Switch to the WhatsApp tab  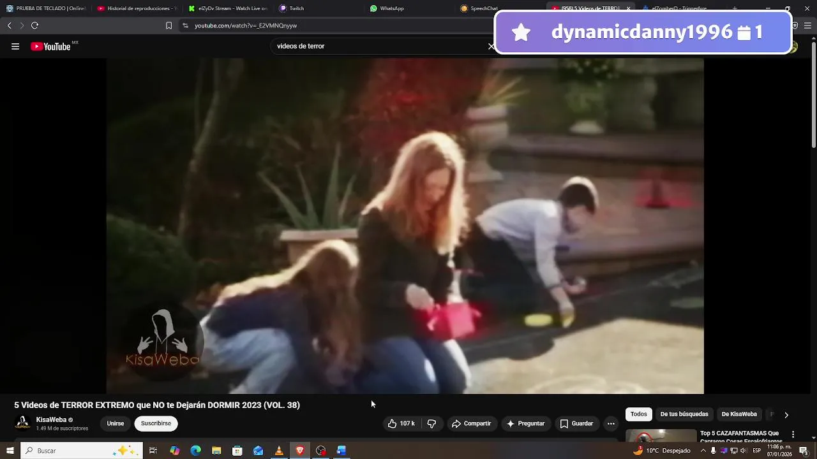coord(410,8)
